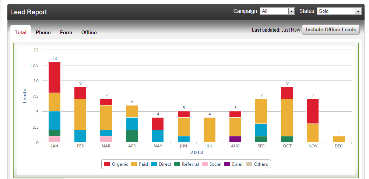Image resolution: width=369 pixels, height=179 pixels.
Task: Select the blue Direct segment of the JAN bar
Action: [55, 121]
